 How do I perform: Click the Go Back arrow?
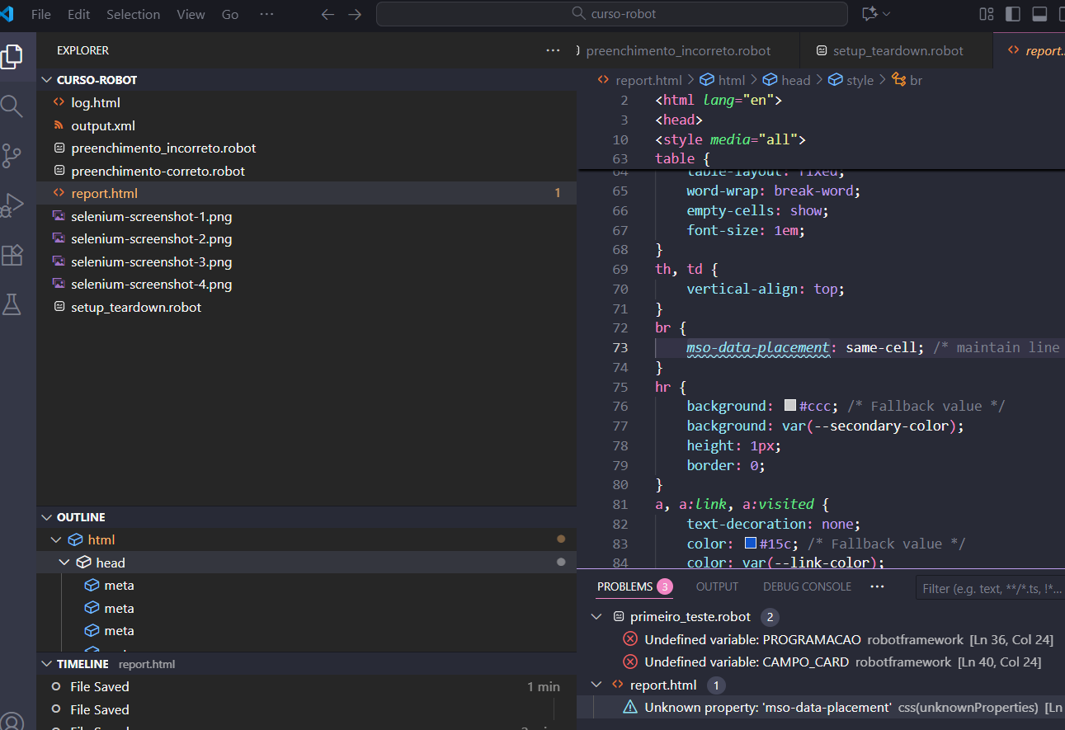click(328, 15)
